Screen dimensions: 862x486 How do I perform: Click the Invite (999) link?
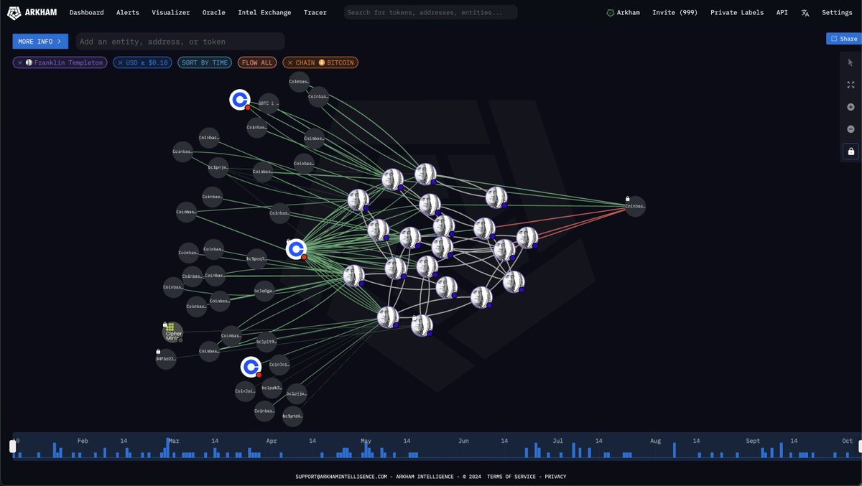pyautogui.click(x=674, y=12)
